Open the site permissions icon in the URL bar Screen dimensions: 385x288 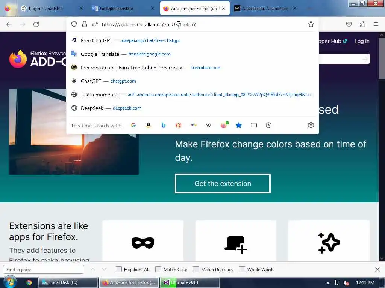pos(95,24)
